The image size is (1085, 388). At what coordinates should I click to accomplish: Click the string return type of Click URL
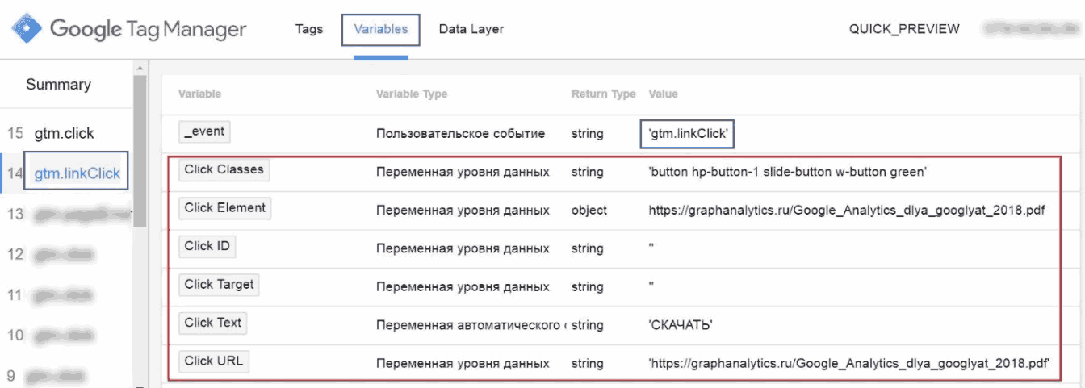pos(587,364)
